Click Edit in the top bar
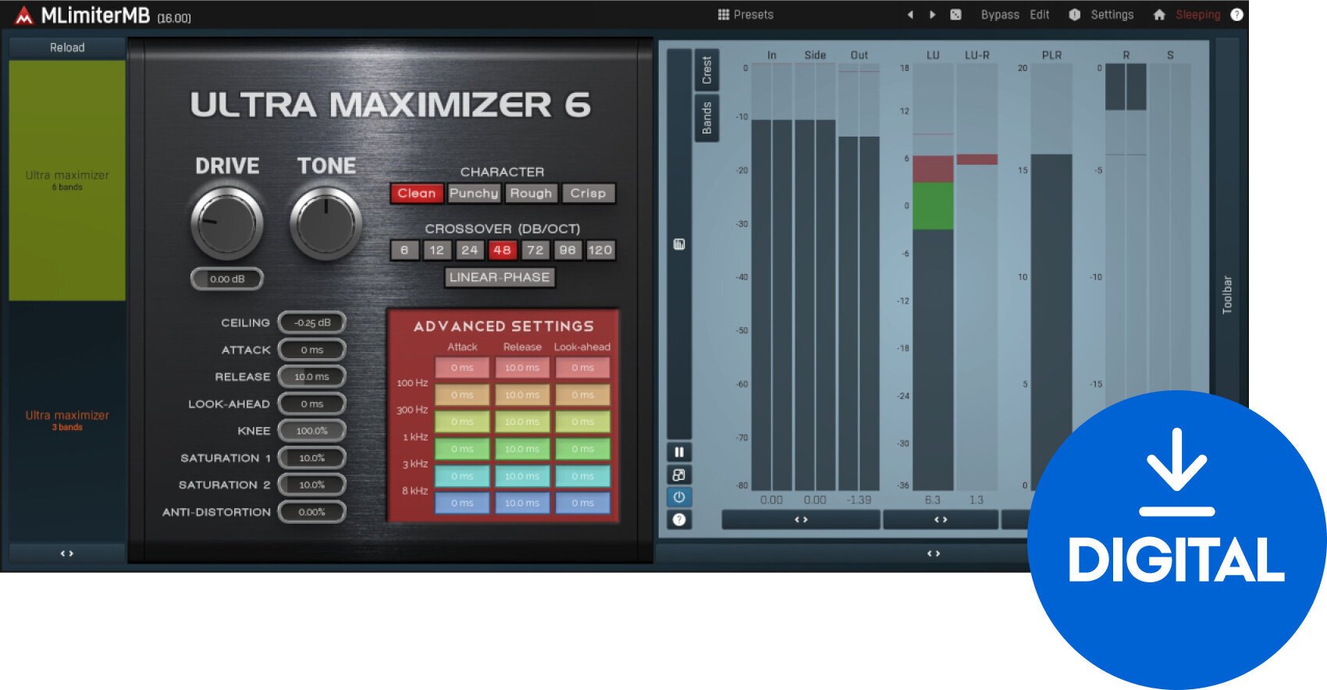Screen dimensions: 1327x690 [1040, 14]
